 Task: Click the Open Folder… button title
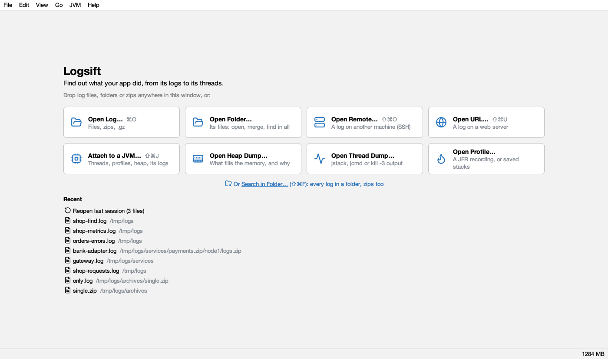click(231, 119)
